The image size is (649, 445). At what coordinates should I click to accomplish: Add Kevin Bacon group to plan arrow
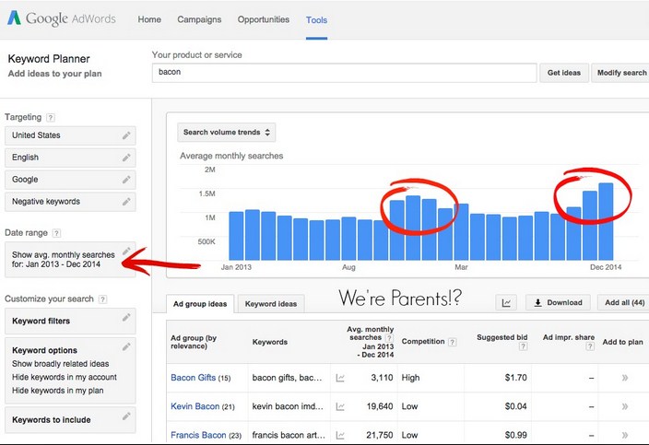(x=625, y=406)
